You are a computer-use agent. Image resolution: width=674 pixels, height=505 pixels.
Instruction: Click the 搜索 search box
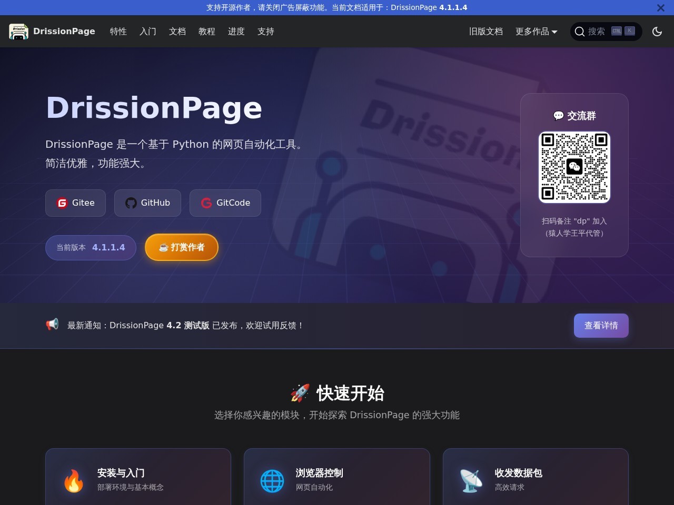pyautogui.click(x=606, y=32)
